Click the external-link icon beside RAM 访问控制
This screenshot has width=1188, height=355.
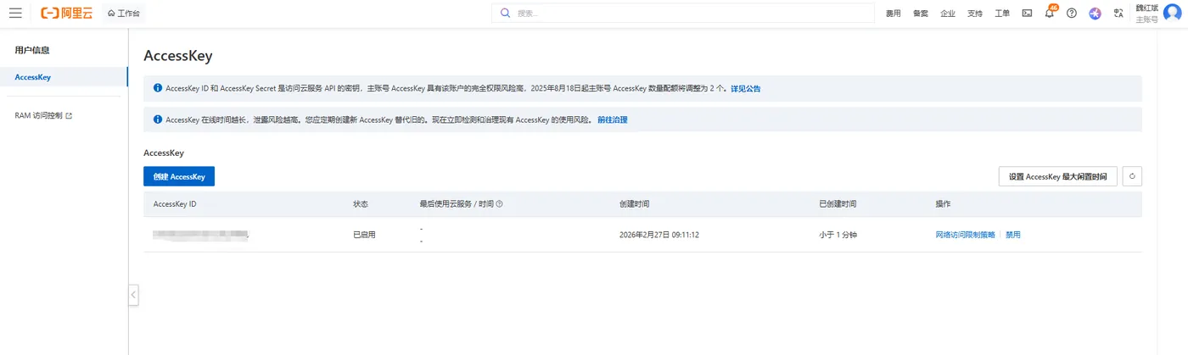(x=69, y=115)
